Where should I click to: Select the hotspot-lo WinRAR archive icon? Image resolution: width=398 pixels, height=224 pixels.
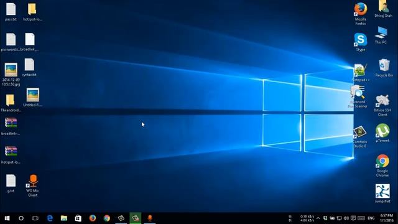[11, 155]
